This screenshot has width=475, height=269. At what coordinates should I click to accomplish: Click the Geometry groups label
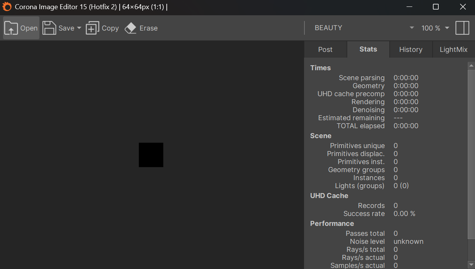[x=356, y=170]
